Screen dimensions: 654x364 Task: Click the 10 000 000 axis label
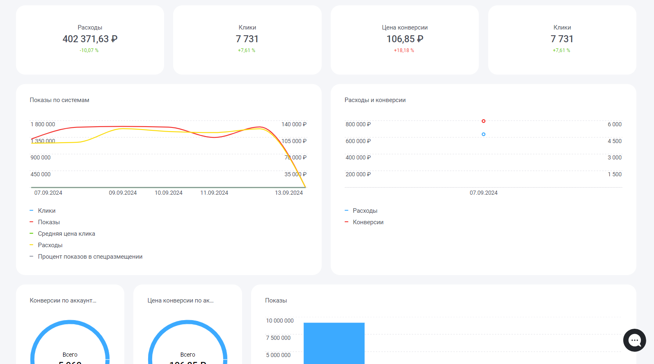coord(280,321)
